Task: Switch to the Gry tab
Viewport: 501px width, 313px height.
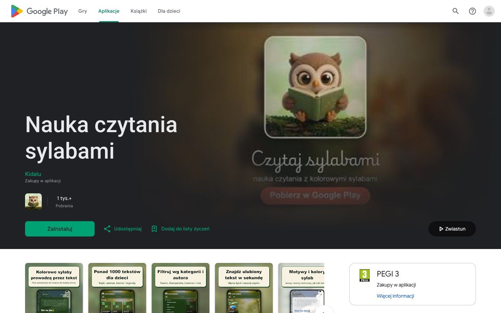Action: [82, 11]
